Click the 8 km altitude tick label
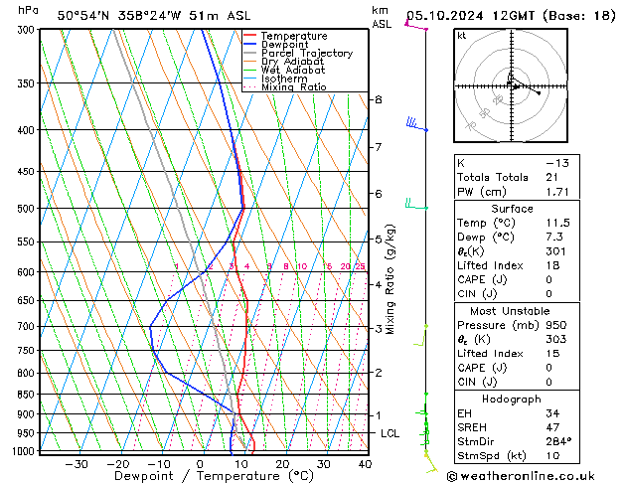 coord(379,99)
